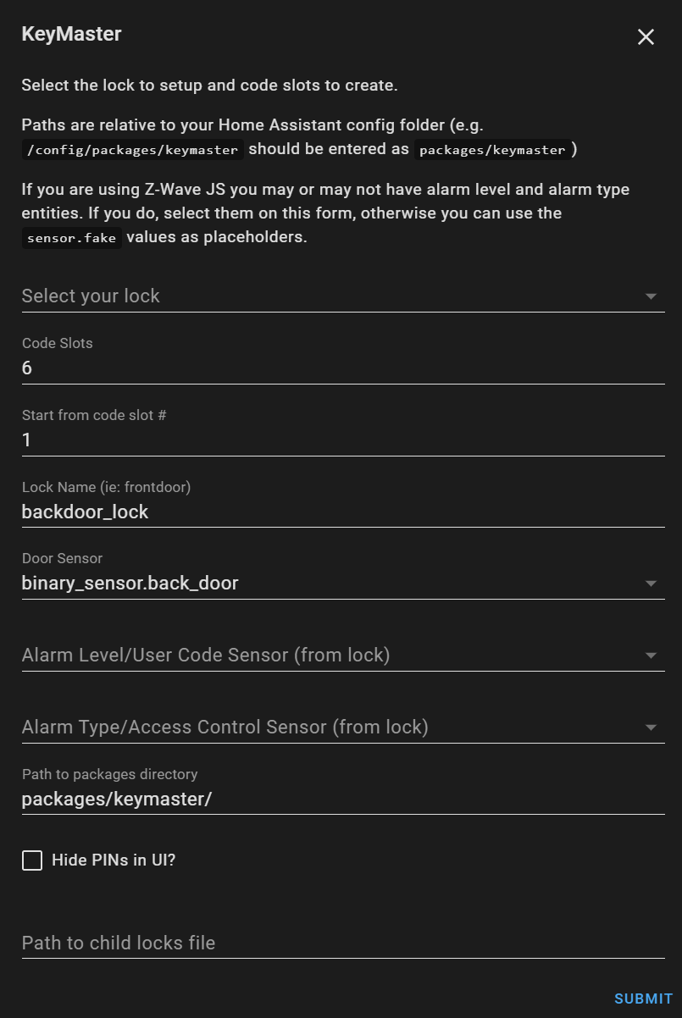
Task: Click the Door Sensor dropdown arrow icon
Action: click(651, 583)
